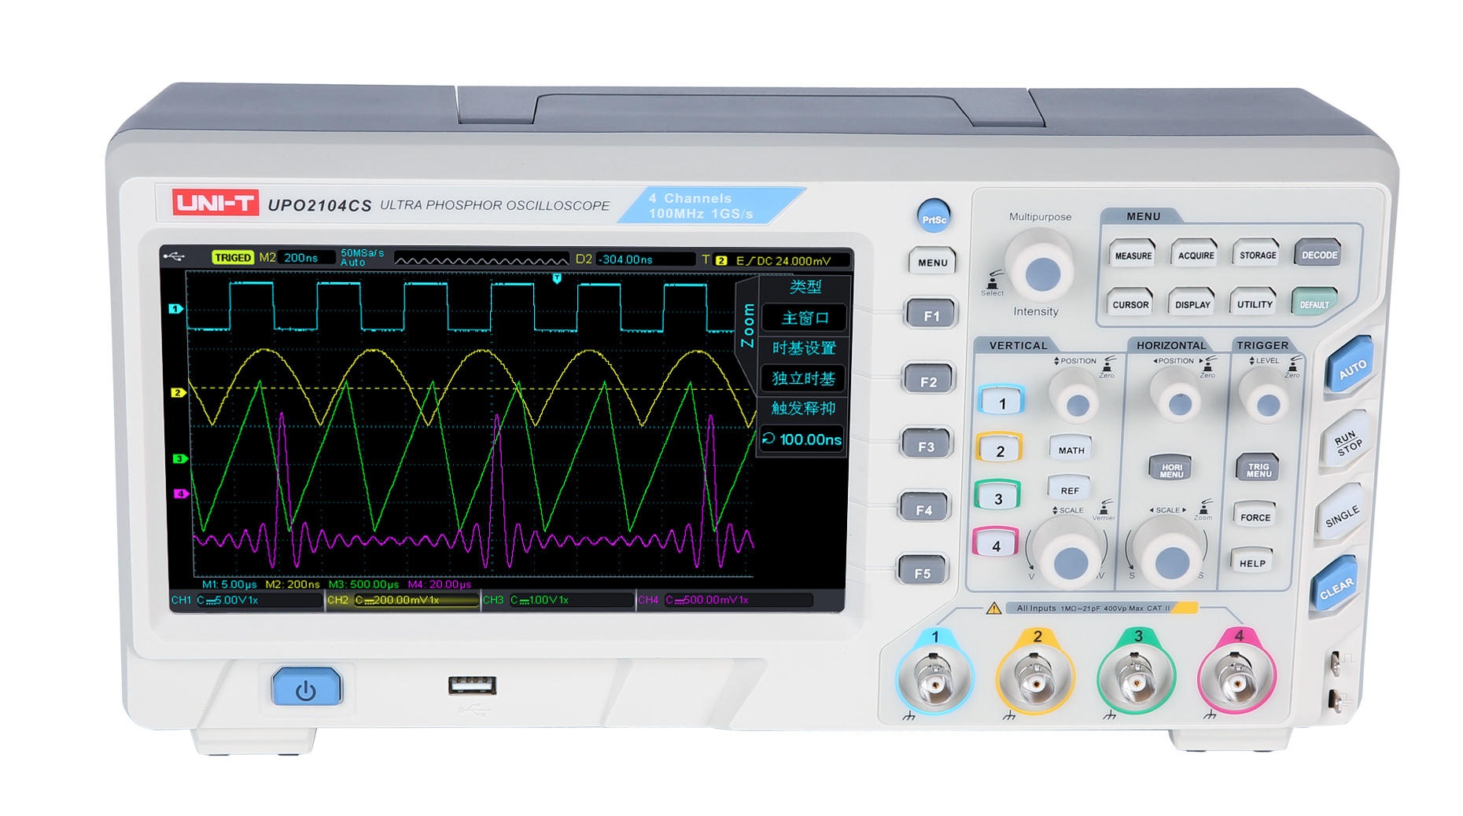Click the channel 3 BNC connector
This screenshot has width=1463, height=816.
1135,678
